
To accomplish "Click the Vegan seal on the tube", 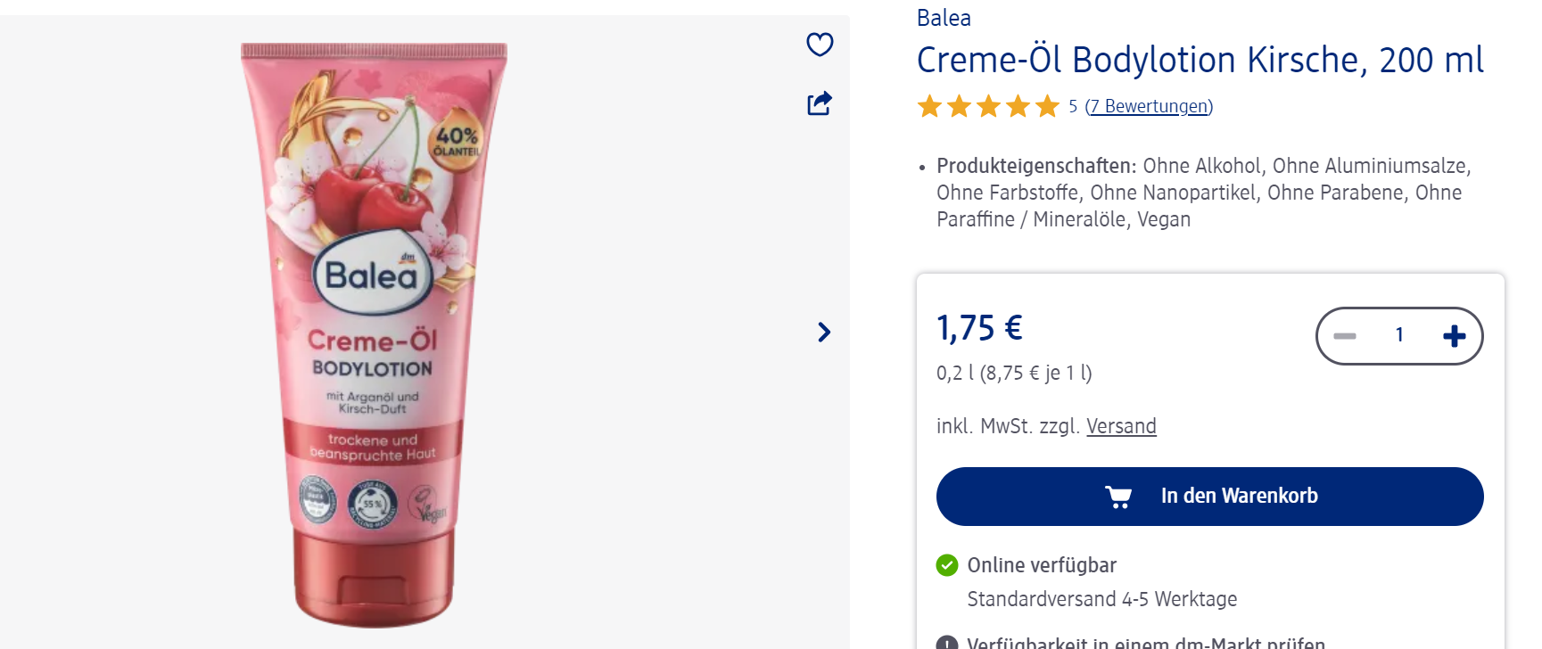I will 427,505.
